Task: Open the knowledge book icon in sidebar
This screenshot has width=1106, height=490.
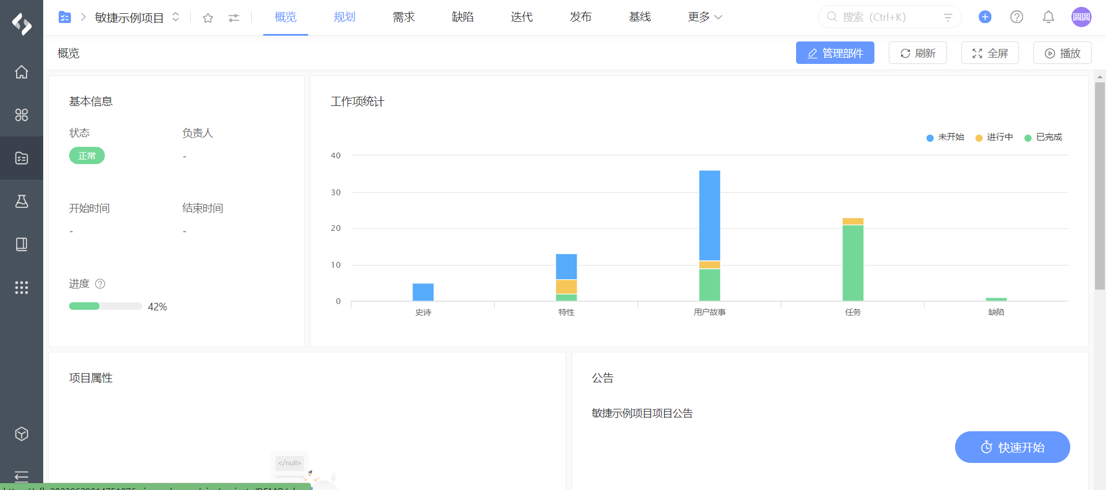Action: tap(21, 244)
